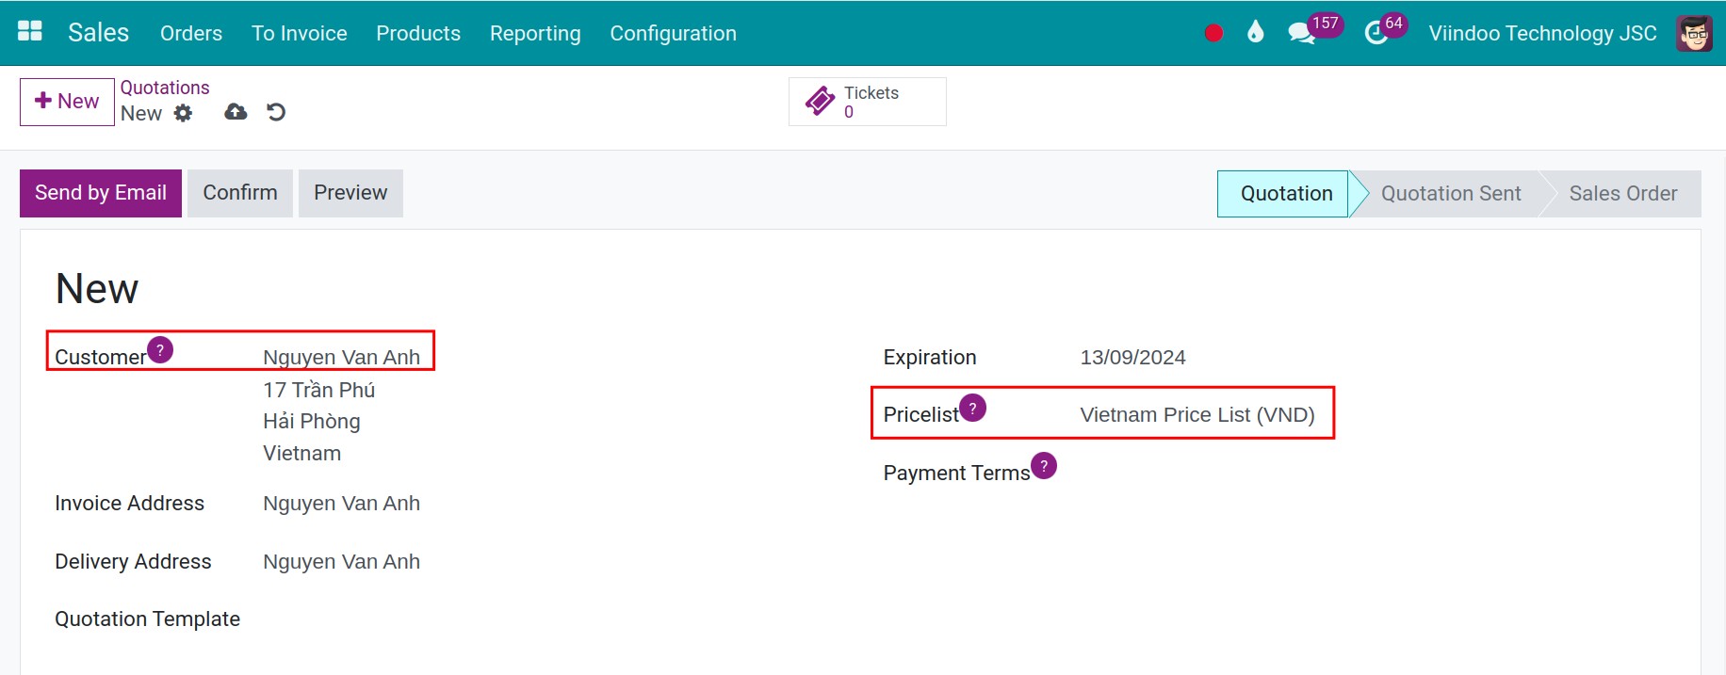This screenshot has width=1726, height=675.
Task: Click the + New button
Action: (67, 102)
